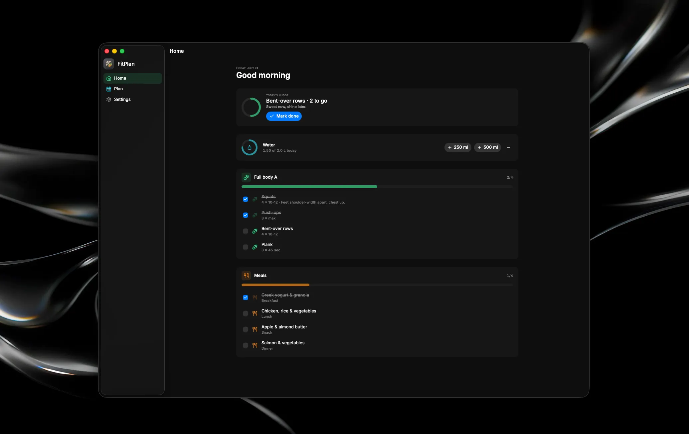The height and width of the screenshot is (434, 689).
Task: Click the Meals 1/4 counter
Action: pos(510,276)
